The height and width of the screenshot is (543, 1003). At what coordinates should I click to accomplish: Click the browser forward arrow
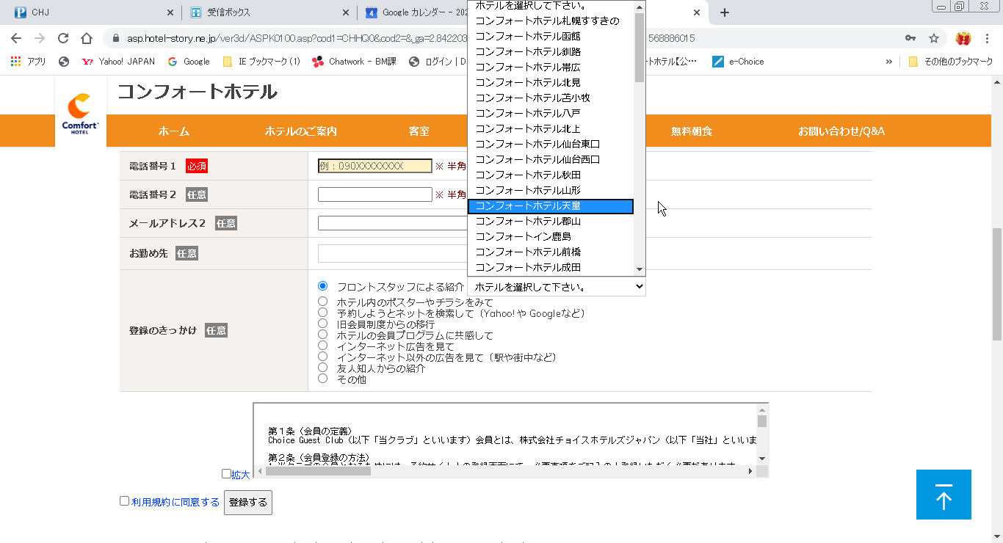pos(40,38)
